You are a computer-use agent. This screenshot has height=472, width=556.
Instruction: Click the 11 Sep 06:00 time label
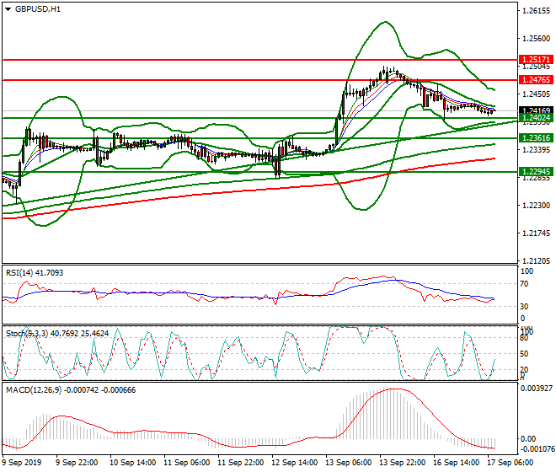tap(186, 463)
